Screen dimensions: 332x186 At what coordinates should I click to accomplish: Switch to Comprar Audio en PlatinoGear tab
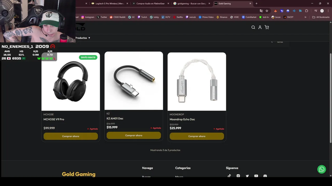tap(150, 4)
